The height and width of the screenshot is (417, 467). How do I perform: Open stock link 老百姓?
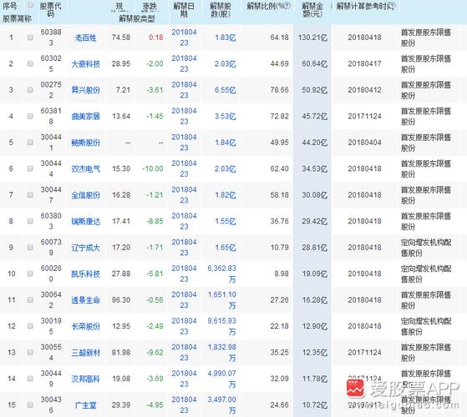click(86, 38)
